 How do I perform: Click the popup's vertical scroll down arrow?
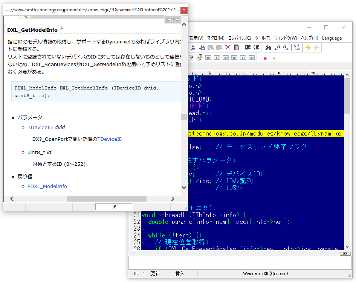pyautogui.click(x=184, y=187)
